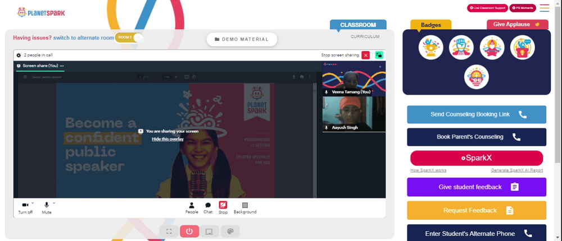Select Aayush Singh video tile
This screenshot has width=562, height=241.
click(354, 114)
